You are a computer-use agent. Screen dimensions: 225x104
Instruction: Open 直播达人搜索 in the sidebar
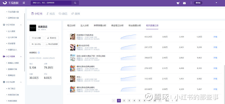pyautogui.click(x=13, y=63)
